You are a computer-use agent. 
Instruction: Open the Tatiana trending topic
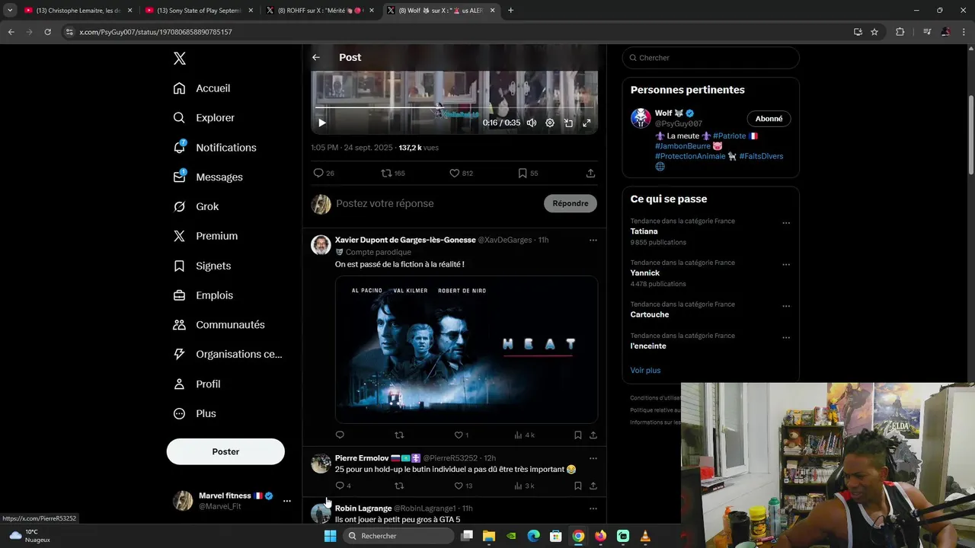pos(644,231)
